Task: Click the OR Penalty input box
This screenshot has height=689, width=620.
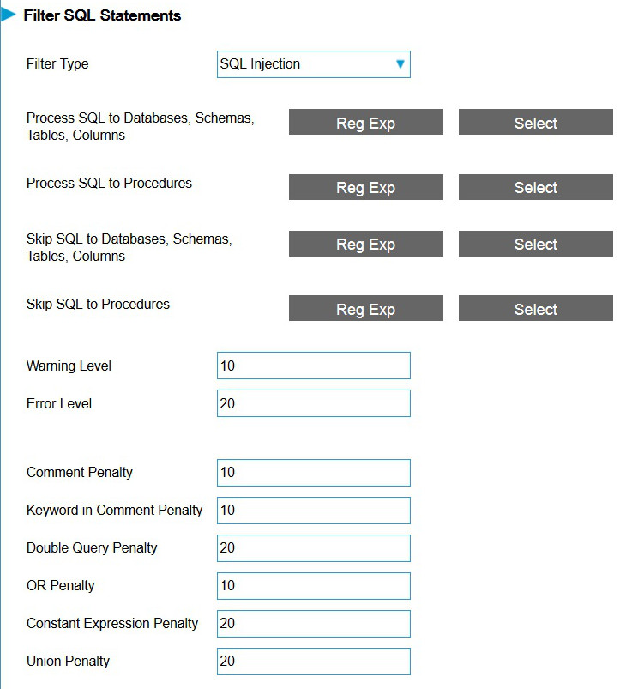Action: [313, 586]
